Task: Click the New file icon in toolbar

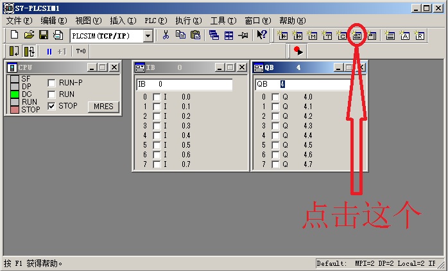Action: coord(14,35)
